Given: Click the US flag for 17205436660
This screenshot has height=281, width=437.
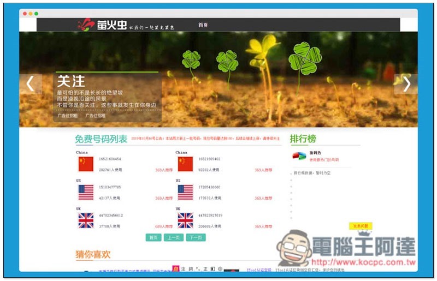Looking at the screenshot, I should pos(185,192).
